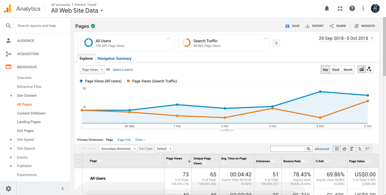Open the Google apps grid icon
This screenshot has width=386, height=195.
[340, 9]
